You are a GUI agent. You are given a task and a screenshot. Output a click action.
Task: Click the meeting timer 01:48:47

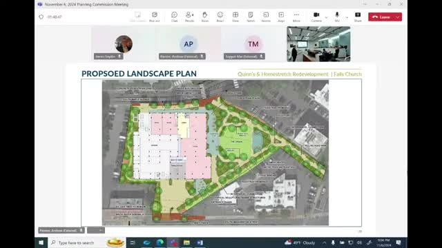pyautogui.click(x=55, y=17)
